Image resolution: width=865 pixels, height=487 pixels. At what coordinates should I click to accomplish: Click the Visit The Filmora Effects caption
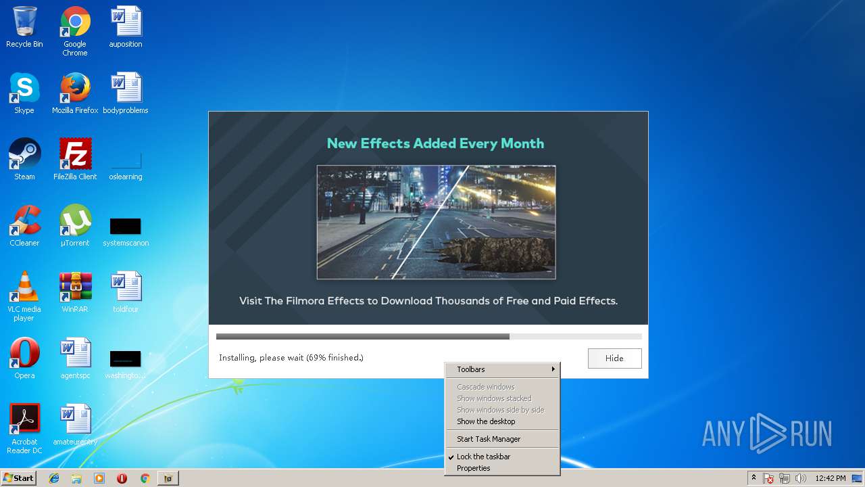(x=428, y=301)
